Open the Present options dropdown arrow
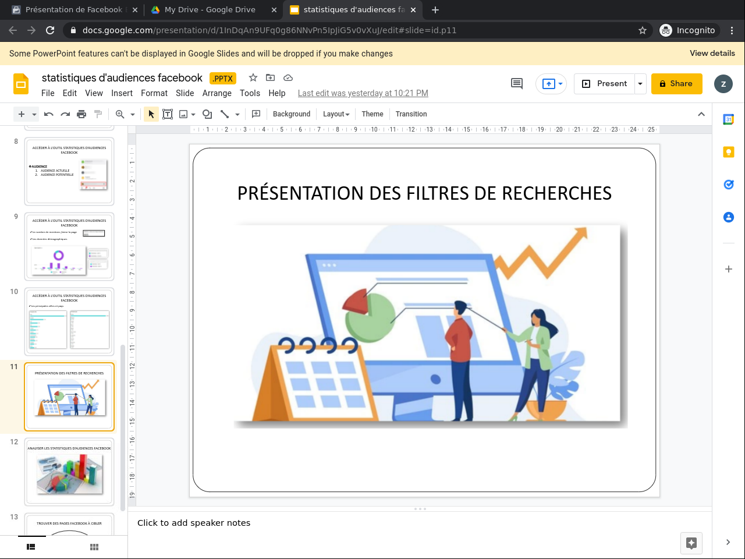The image size is (745, 559). [640, 84]
